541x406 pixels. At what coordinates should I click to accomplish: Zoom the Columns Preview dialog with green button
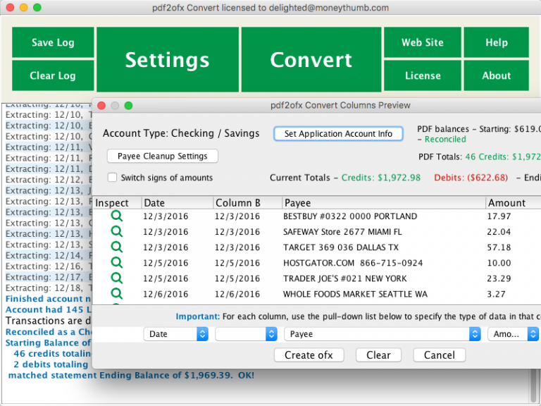[128, 105]
